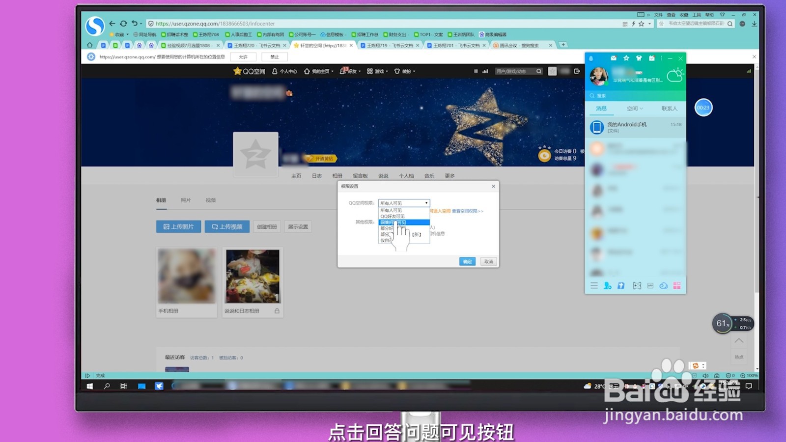Open a new browser tab with the plus button
The image size is (786, 442).
pos(563,45)
